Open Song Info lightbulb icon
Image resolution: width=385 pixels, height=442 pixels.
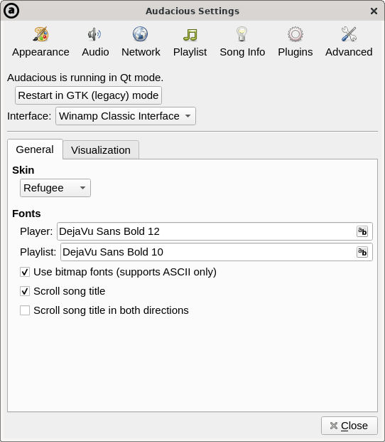[x=242, y=34]
